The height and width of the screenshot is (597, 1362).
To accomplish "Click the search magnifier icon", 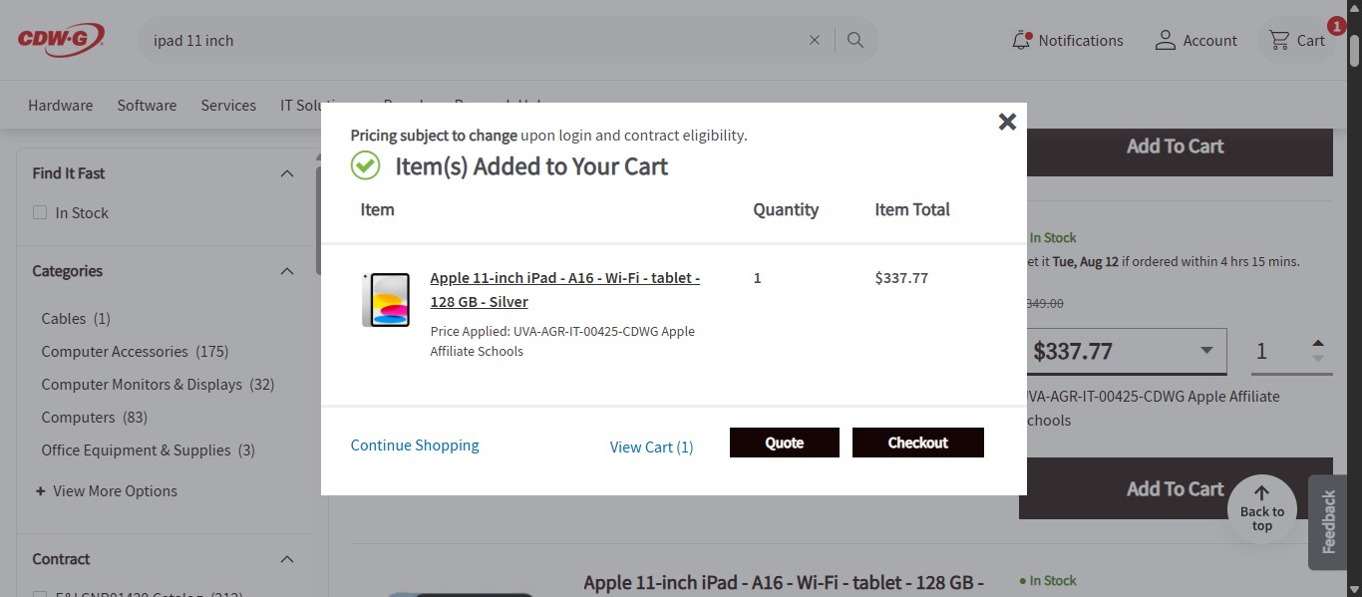I will point(854,40).
